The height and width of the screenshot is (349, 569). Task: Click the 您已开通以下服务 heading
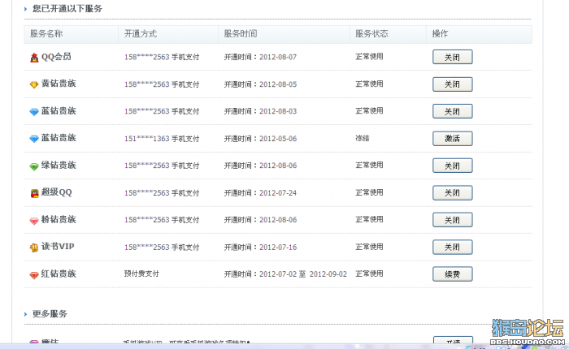coord(67,9)
